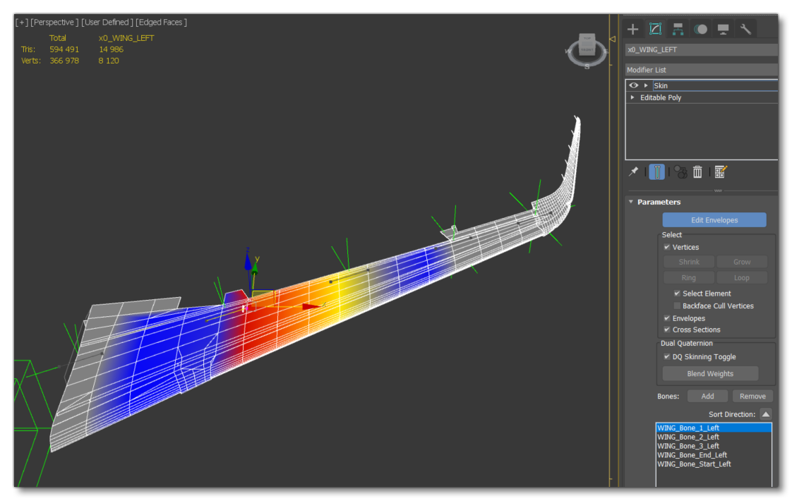The height and width of the screenshot is (501, 792).
Task: Collapse the Parameters rollout
Action: pos(632,202)
